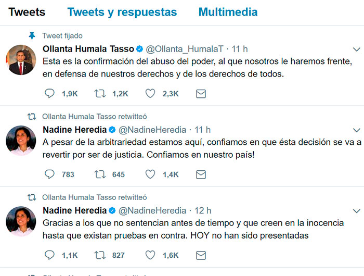Reply to the 12 h tweet with 1,1K replies

tap(49, 255)
